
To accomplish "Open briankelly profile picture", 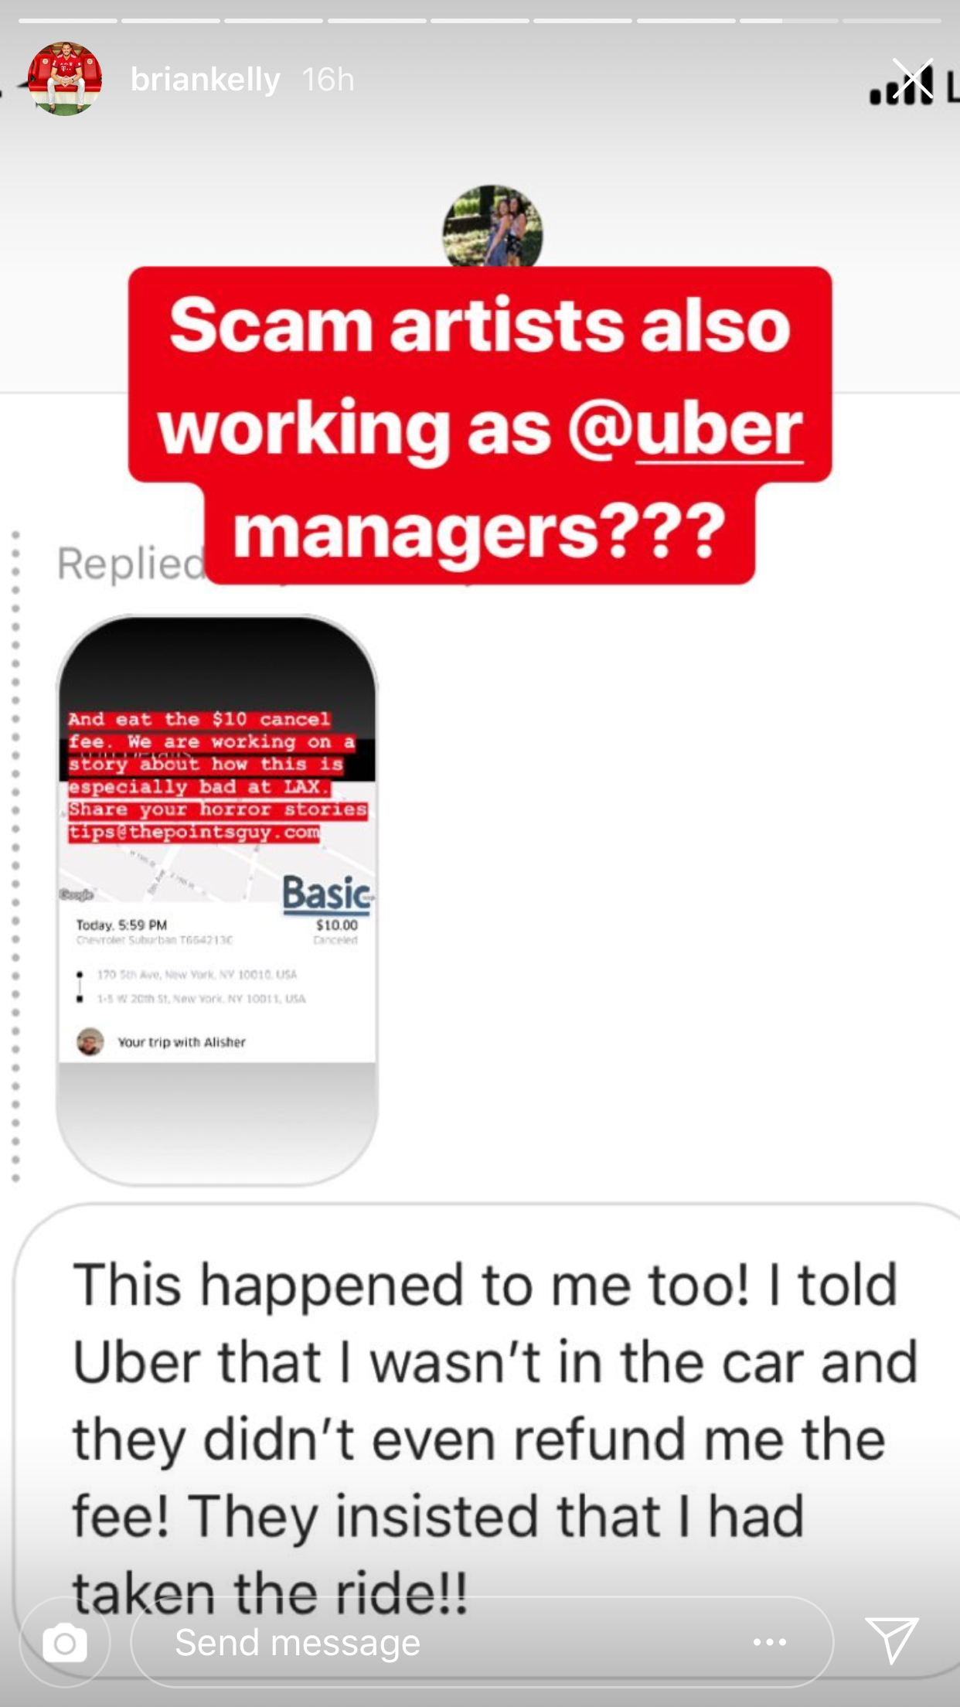I will [x=65, y=79].
